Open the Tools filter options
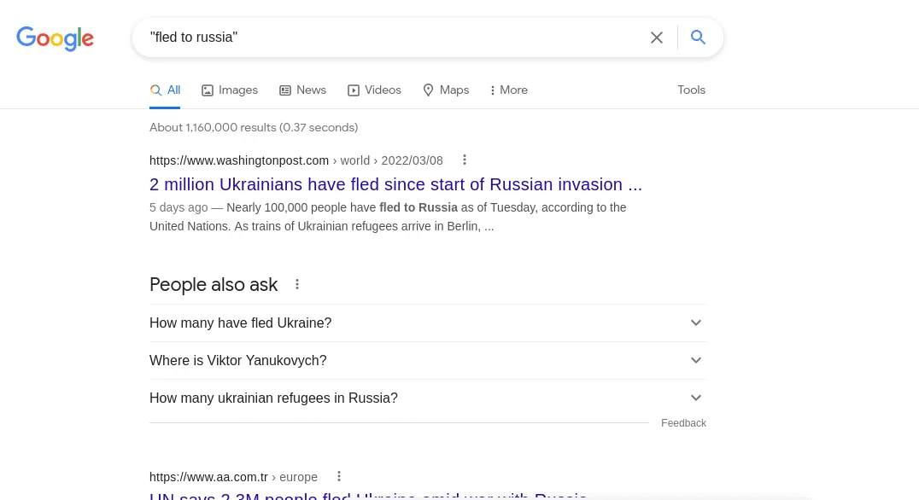The width and height of the screenshot is (919, 500). click(692, 90)
